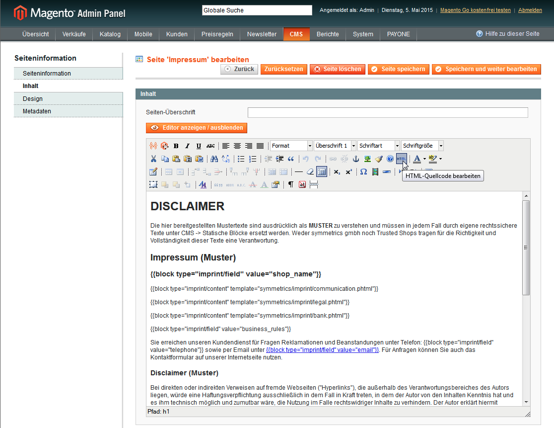This screenshot has width=554, height=428.
Task: Click Paste from Word icon
Action: [199, 159]
